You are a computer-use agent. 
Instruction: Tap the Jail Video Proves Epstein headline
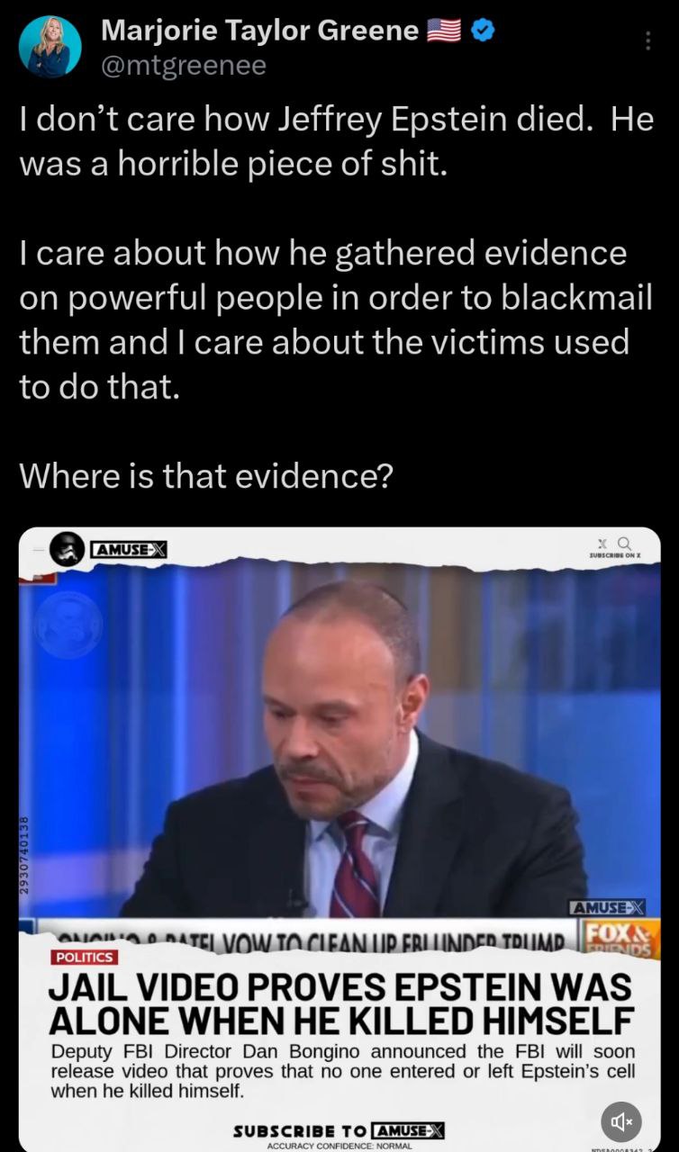[x=340, y=1004]
